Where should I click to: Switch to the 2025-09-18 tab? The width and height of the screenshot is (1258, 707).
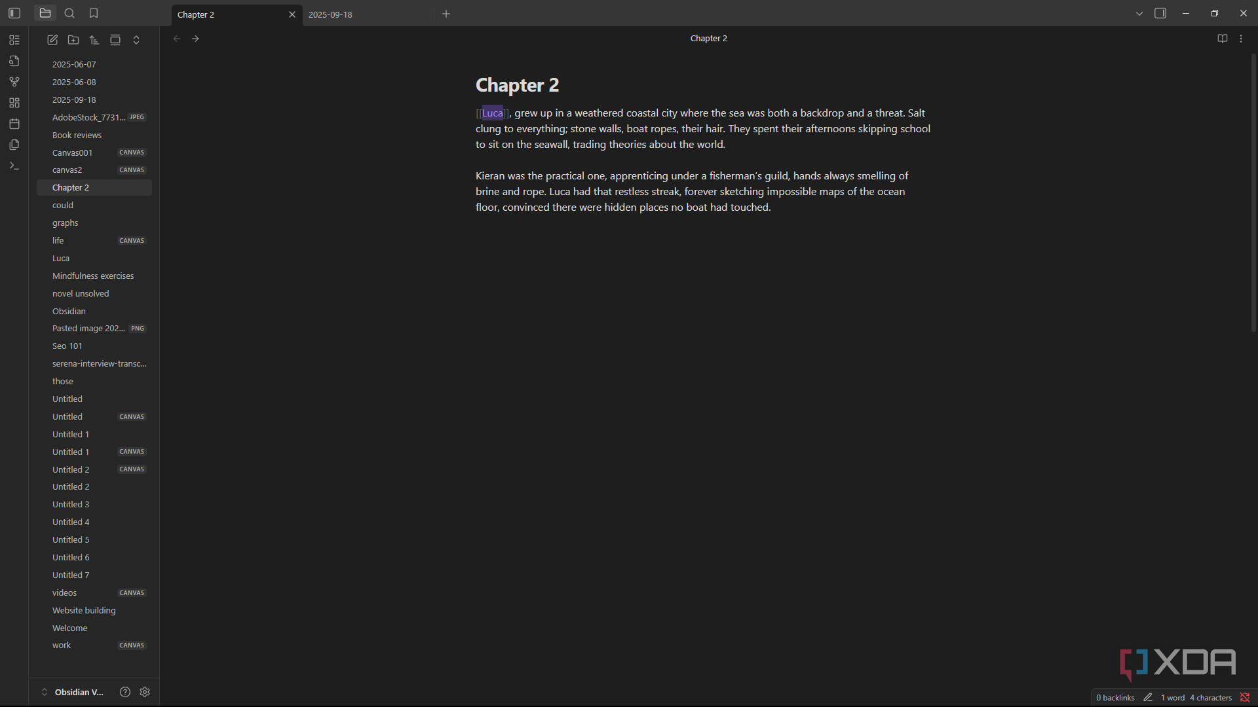click(368, 14)
